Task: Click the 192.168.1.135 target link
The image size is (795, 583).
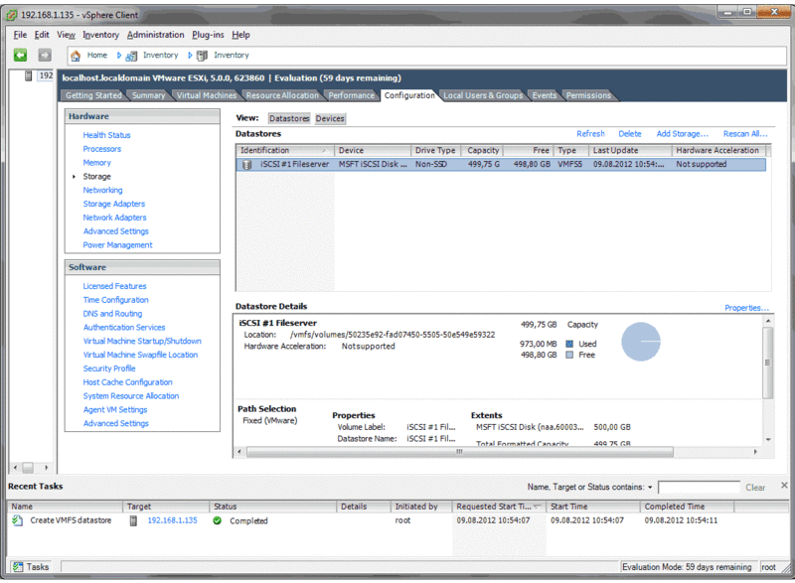Action: 172,520
